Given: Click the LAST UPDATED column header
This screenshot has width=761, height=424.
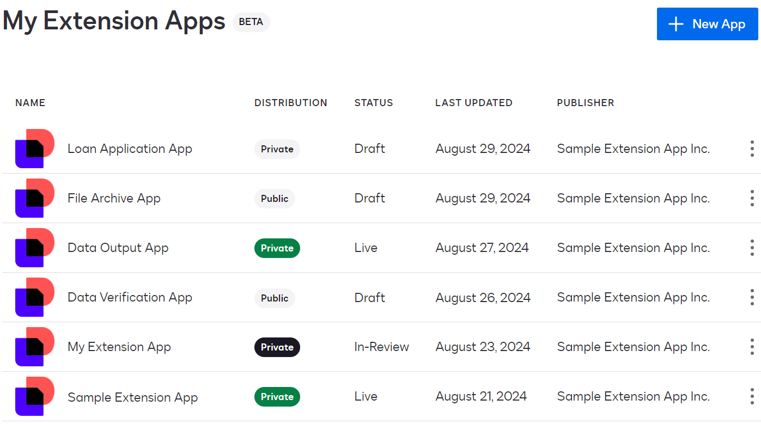Looking at the screenshot, I should pyautogui.click(x=474, y=102).
